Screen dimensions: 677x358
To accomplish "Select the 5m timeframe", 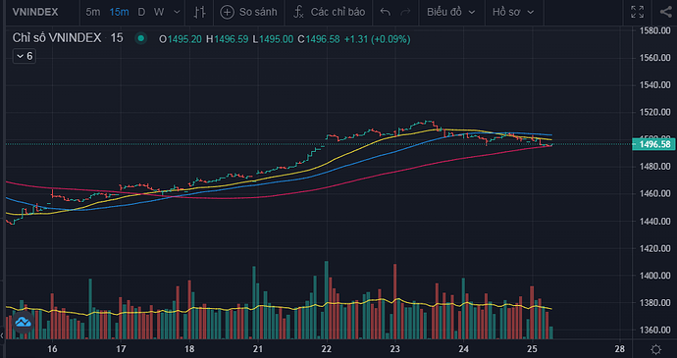I will [92, 12].
